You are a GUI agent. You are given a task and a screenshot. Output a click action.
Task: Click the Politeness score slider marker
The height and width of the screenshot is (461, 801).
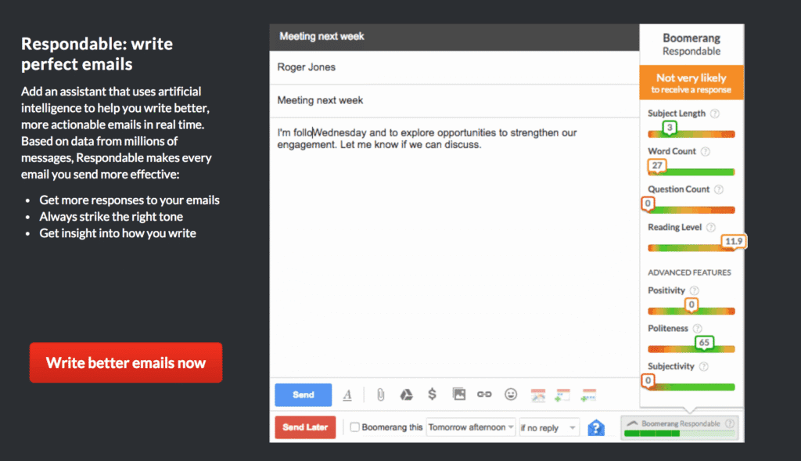(x=704, y=342)
